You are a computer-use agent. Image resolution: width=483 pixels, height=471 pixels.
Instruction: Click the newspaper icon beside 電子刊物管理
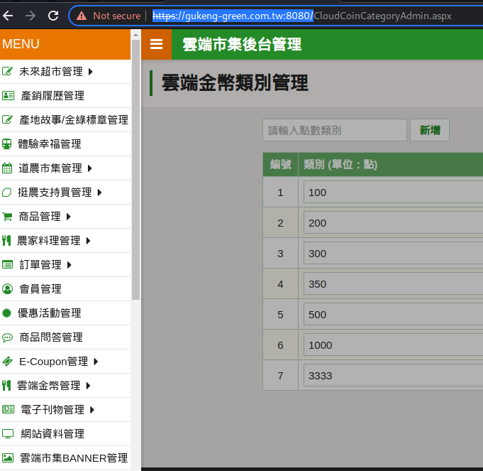coord(8,410)
